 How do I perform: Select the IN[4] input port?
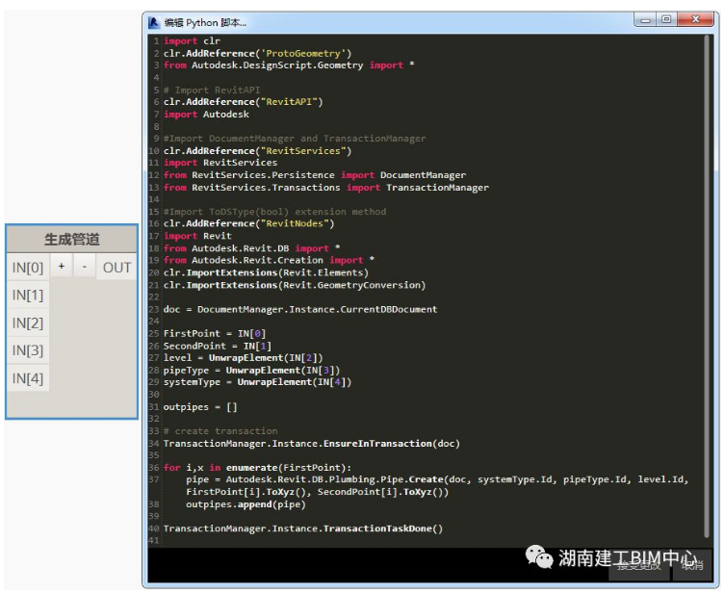click(x=28, y=377)
